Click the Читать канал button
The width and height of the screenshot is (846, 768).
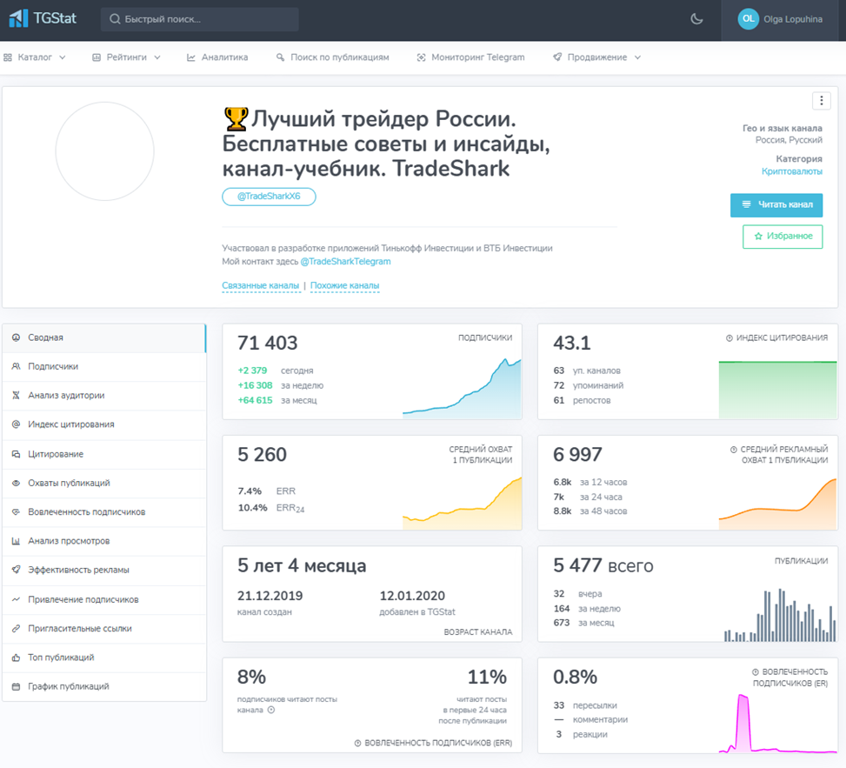coord(776,205)
